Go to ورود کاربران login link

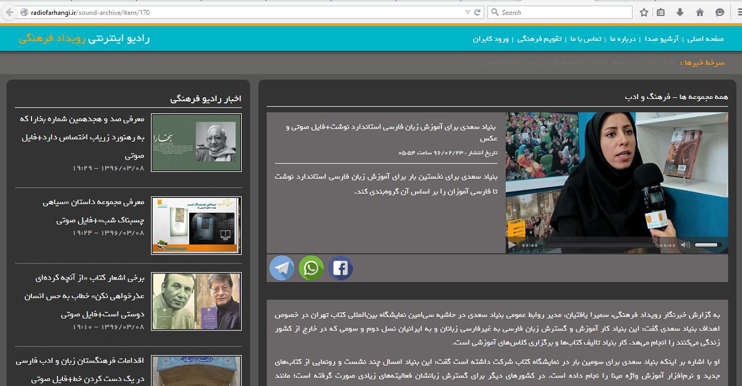point(491,38)
